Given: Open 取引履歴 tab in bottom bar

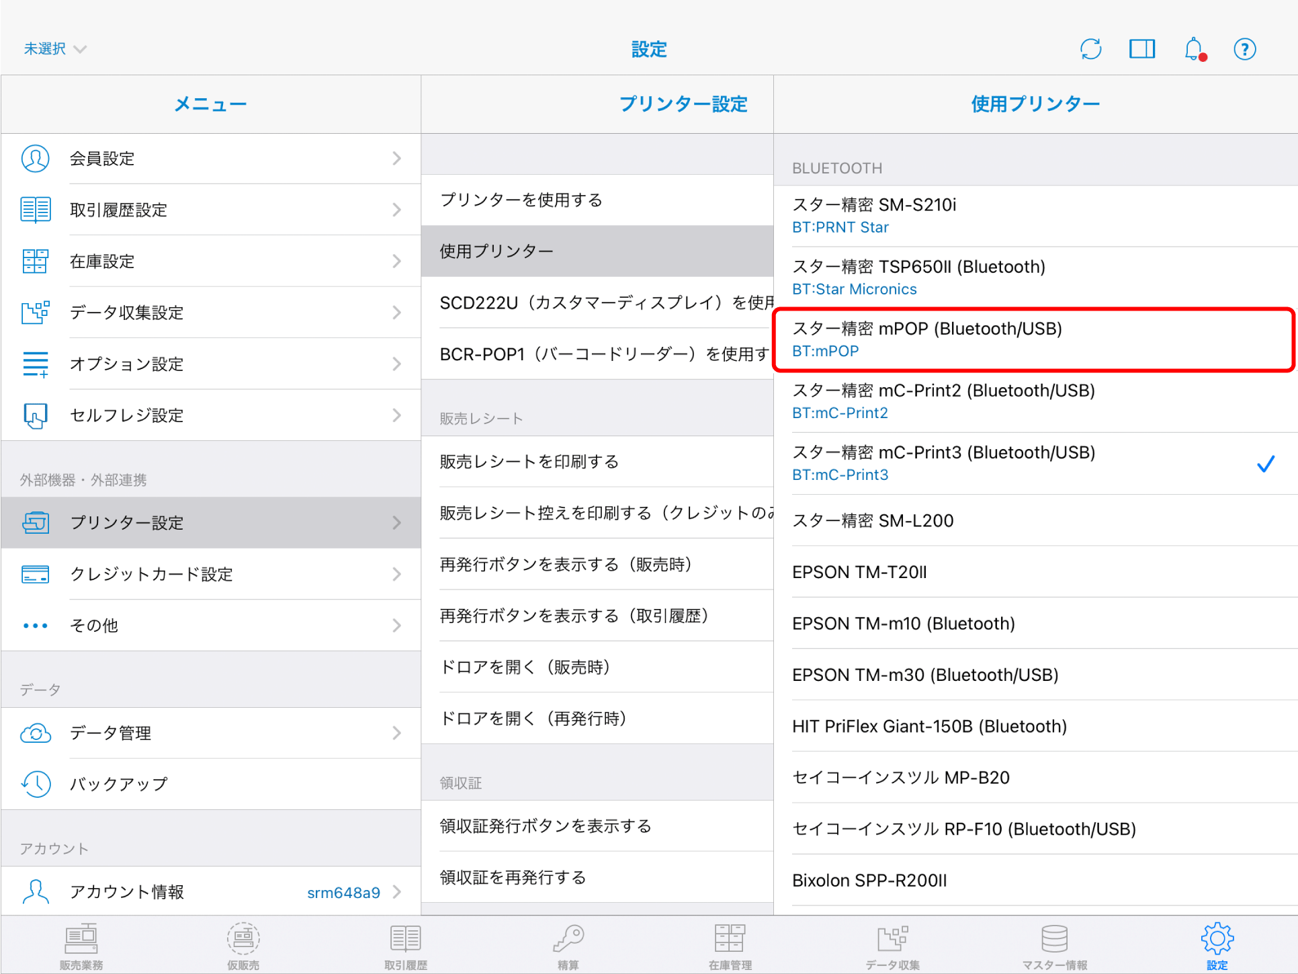Looking at the screenshot, I should tap(406, 946).
